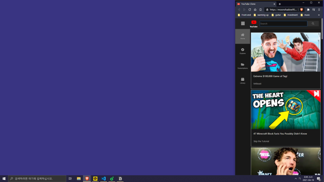Open the hamburger menu in YouTube clone
Viewport: 324px width, 182px height.
click(243, 24)
